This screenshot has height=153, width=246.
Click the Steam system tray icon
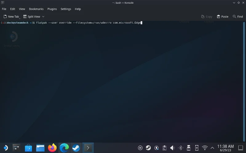(148, 148)
